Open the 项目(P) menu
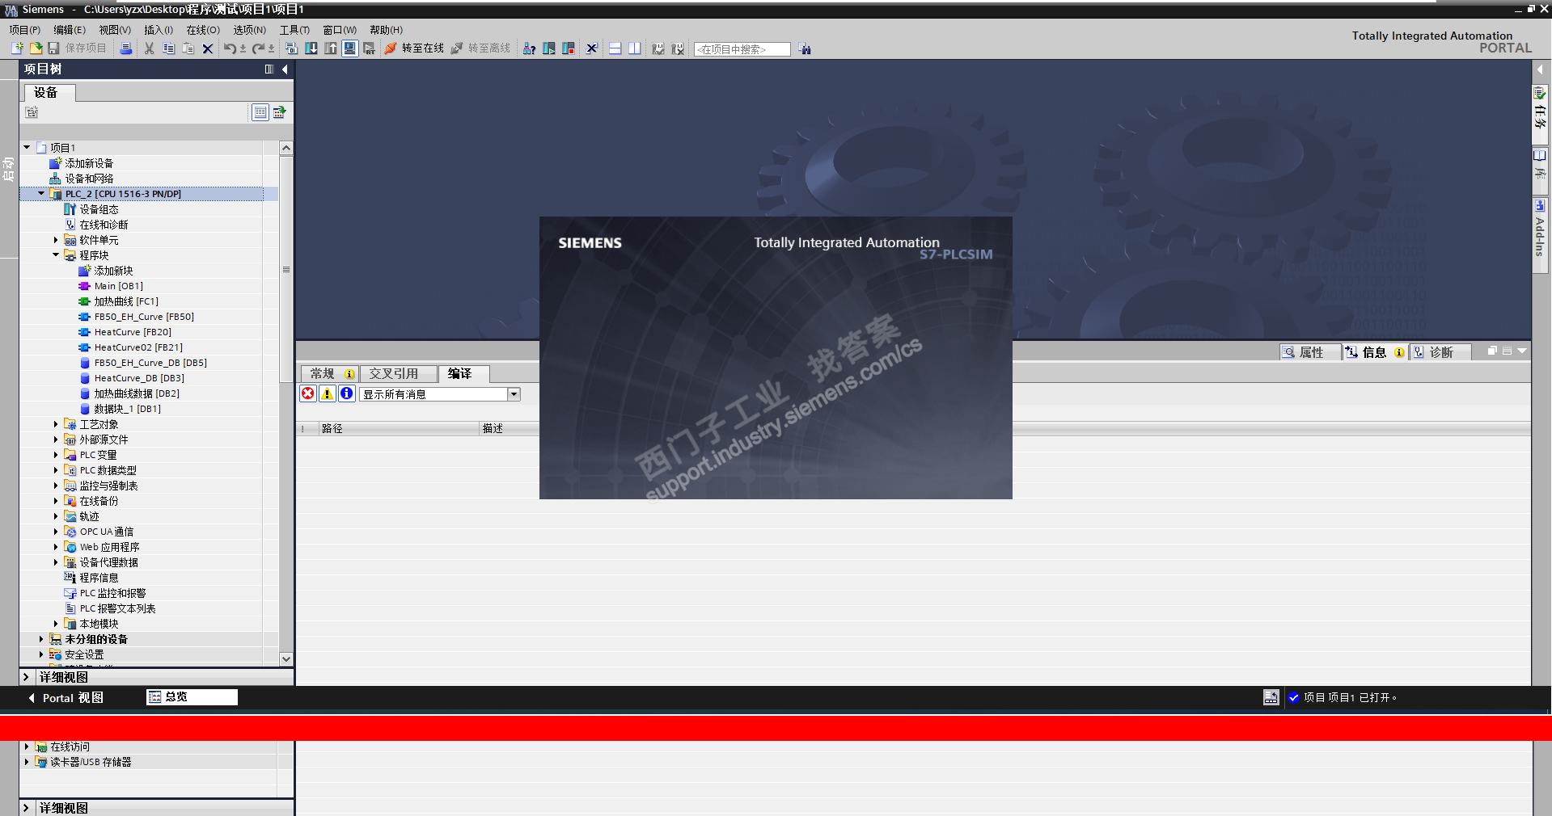The image size is (1552, 816). tap(25, 30)
